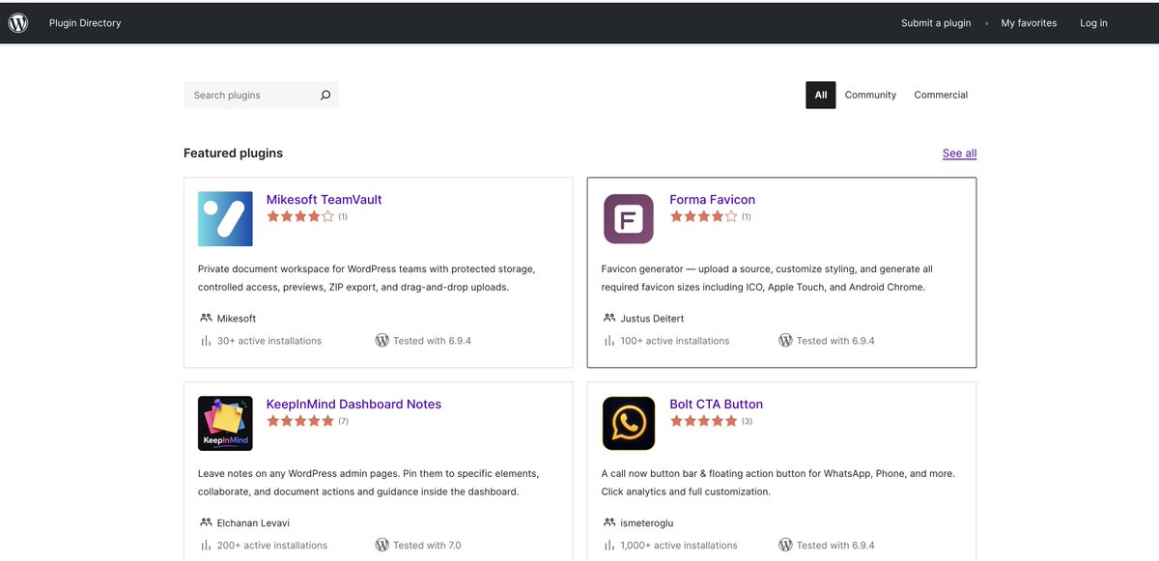Open Mikesoft TeamVault title link

coord(324,200)
